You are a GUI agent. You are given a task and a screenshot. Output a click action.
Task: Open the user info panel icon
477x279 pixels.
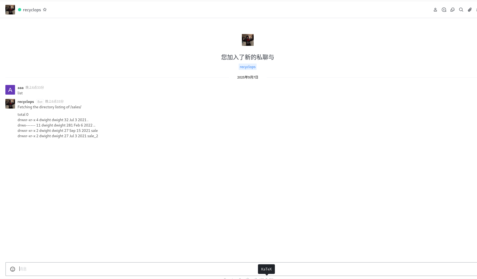tap(435, 10)
